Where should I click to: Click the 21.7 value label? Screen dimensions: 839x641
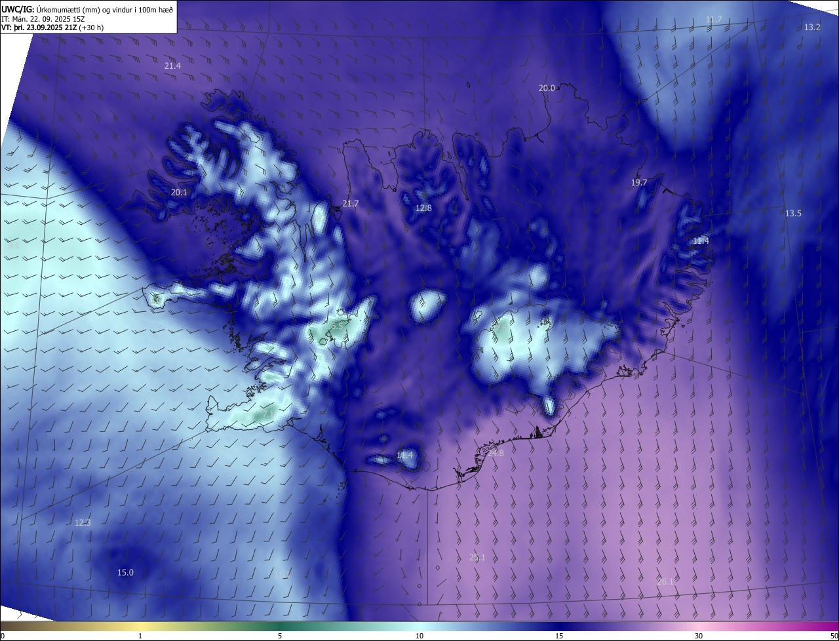351,204
